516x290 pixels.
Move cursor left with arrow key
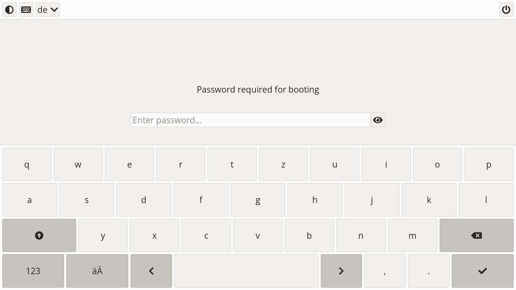point(151,271)
